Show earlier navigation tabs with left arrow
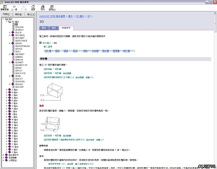This screenshot has width=217, height=169. (31, 14)
